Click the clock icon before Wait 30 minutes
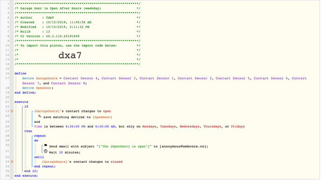The width and height of the screenshot is (322, 180). [x=46, y=151]
